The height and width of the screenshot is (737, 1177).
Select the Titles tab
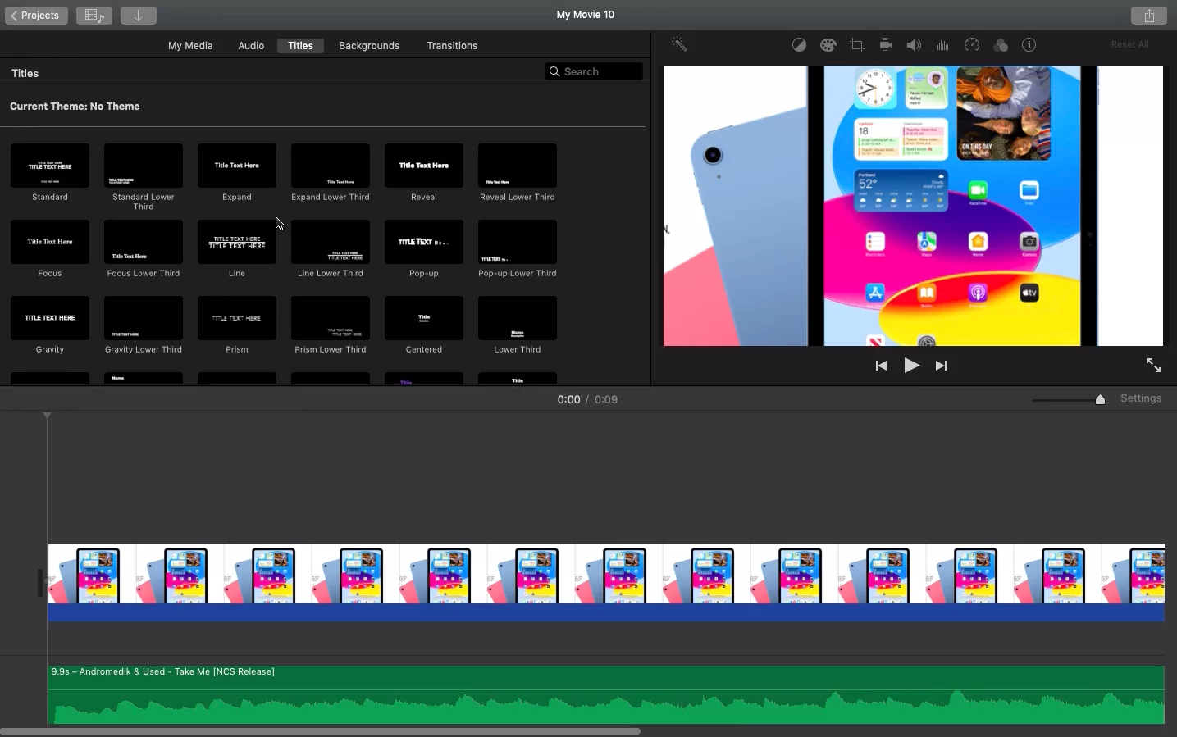pos(300,46)
